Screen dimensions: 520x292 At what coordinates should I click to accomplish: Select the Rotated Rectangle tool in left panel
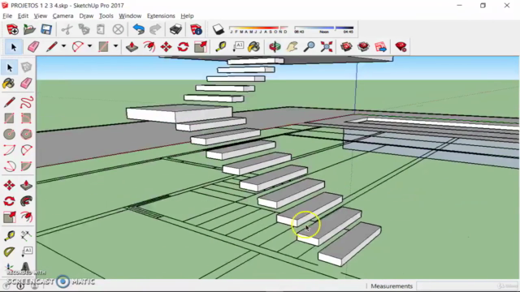click(x=26, y=118)
